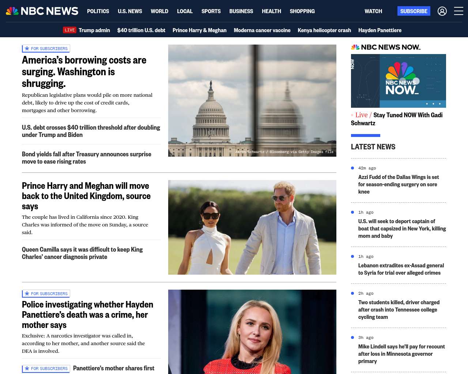The width and height of the screenshot is (468, 374).
Task: Open U.S. deport boat captain story
Action: (x=402, y=229)
